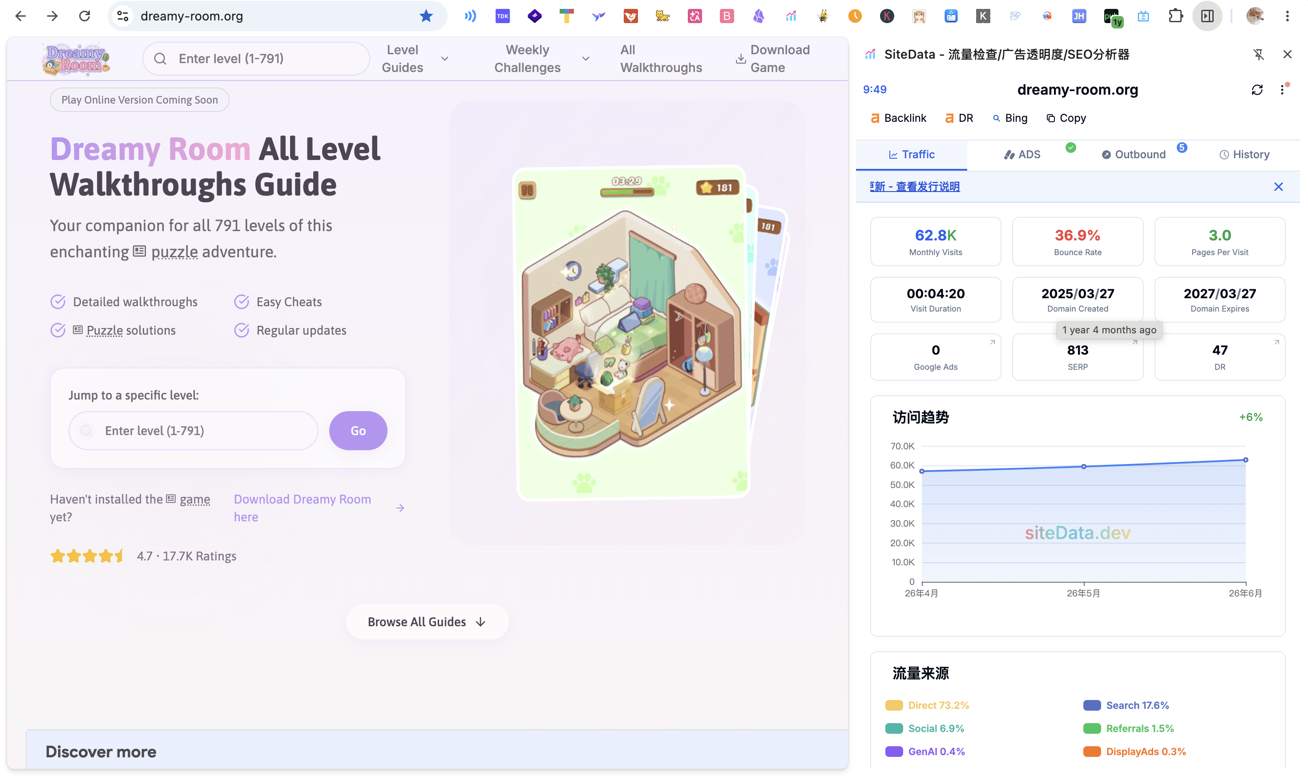Screen dimensions: 1308x776
Task: Toggle the bookmark star for this page
Action: 426,16
